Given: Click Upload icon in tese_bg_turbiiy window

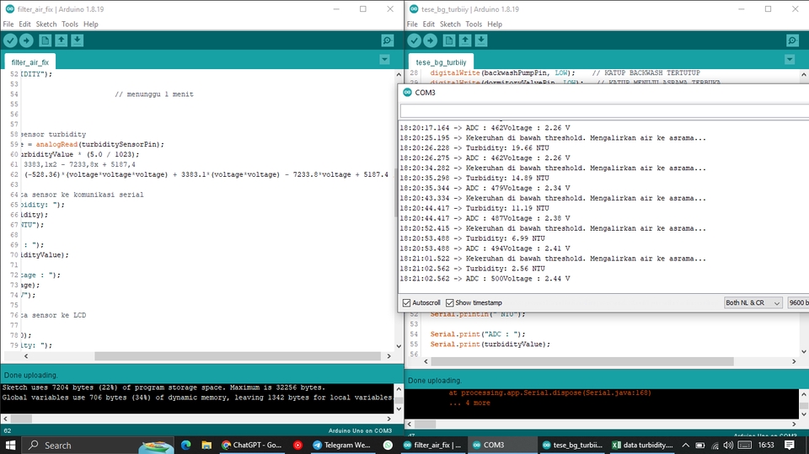Looking at the screenshot, I should tap(431, 40).
